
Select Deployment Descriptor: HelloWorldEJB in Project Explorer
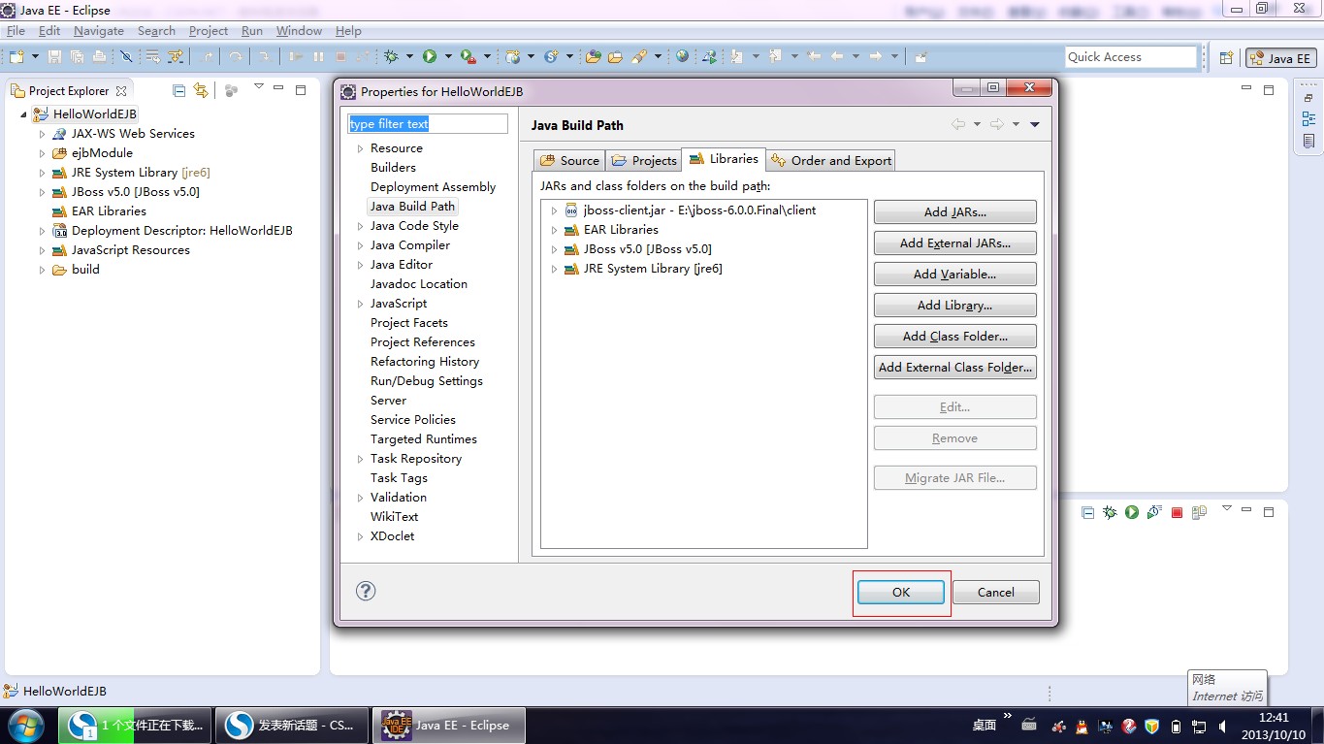point(182,231)
